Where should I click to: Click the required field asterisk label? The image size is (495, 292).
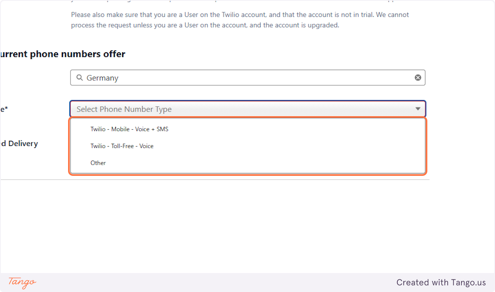[x=3, y=109]
